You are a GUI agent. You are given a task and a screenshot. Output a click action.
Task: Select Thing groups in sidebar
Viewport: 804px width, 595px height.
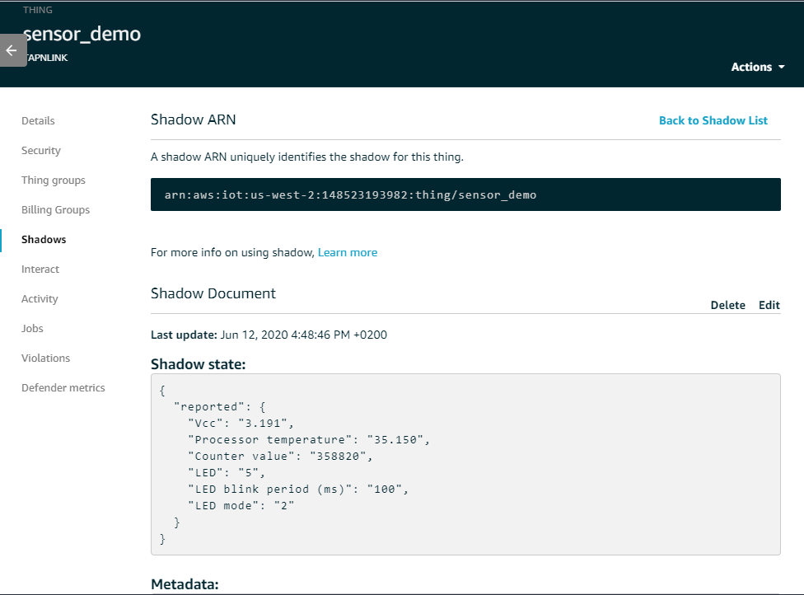click(x=54, y=180)
